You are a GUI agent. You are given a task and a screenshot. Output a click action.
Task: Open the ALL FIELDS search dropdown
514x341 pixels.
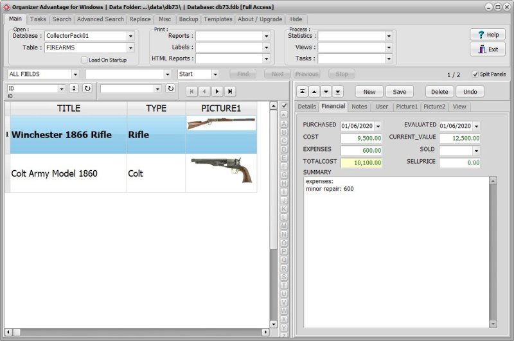(x=75, y=74)
